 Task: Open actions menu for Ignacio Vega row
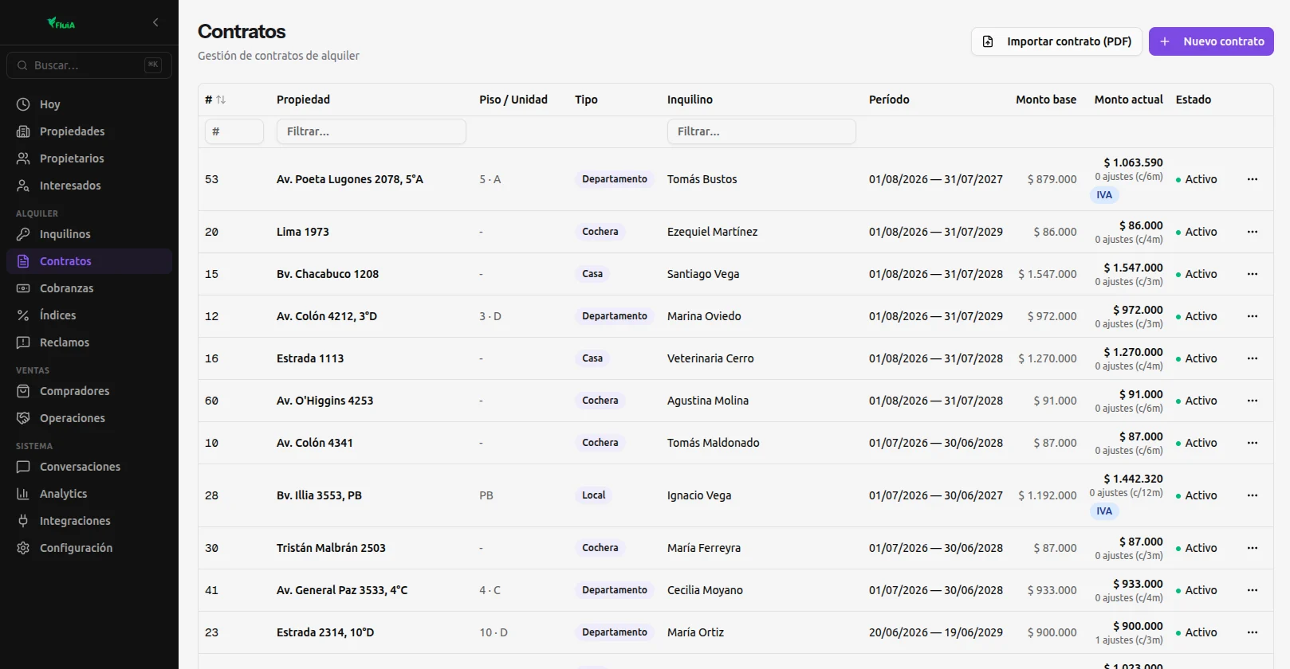coord(1253,495)
